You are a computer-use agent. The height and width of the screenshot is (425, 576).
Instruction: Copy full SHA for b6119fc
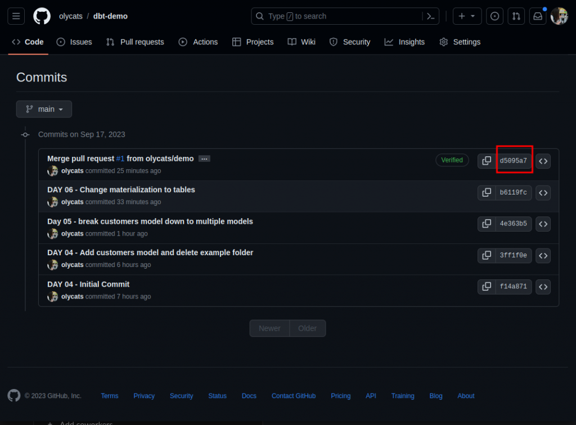click(487, 193)
